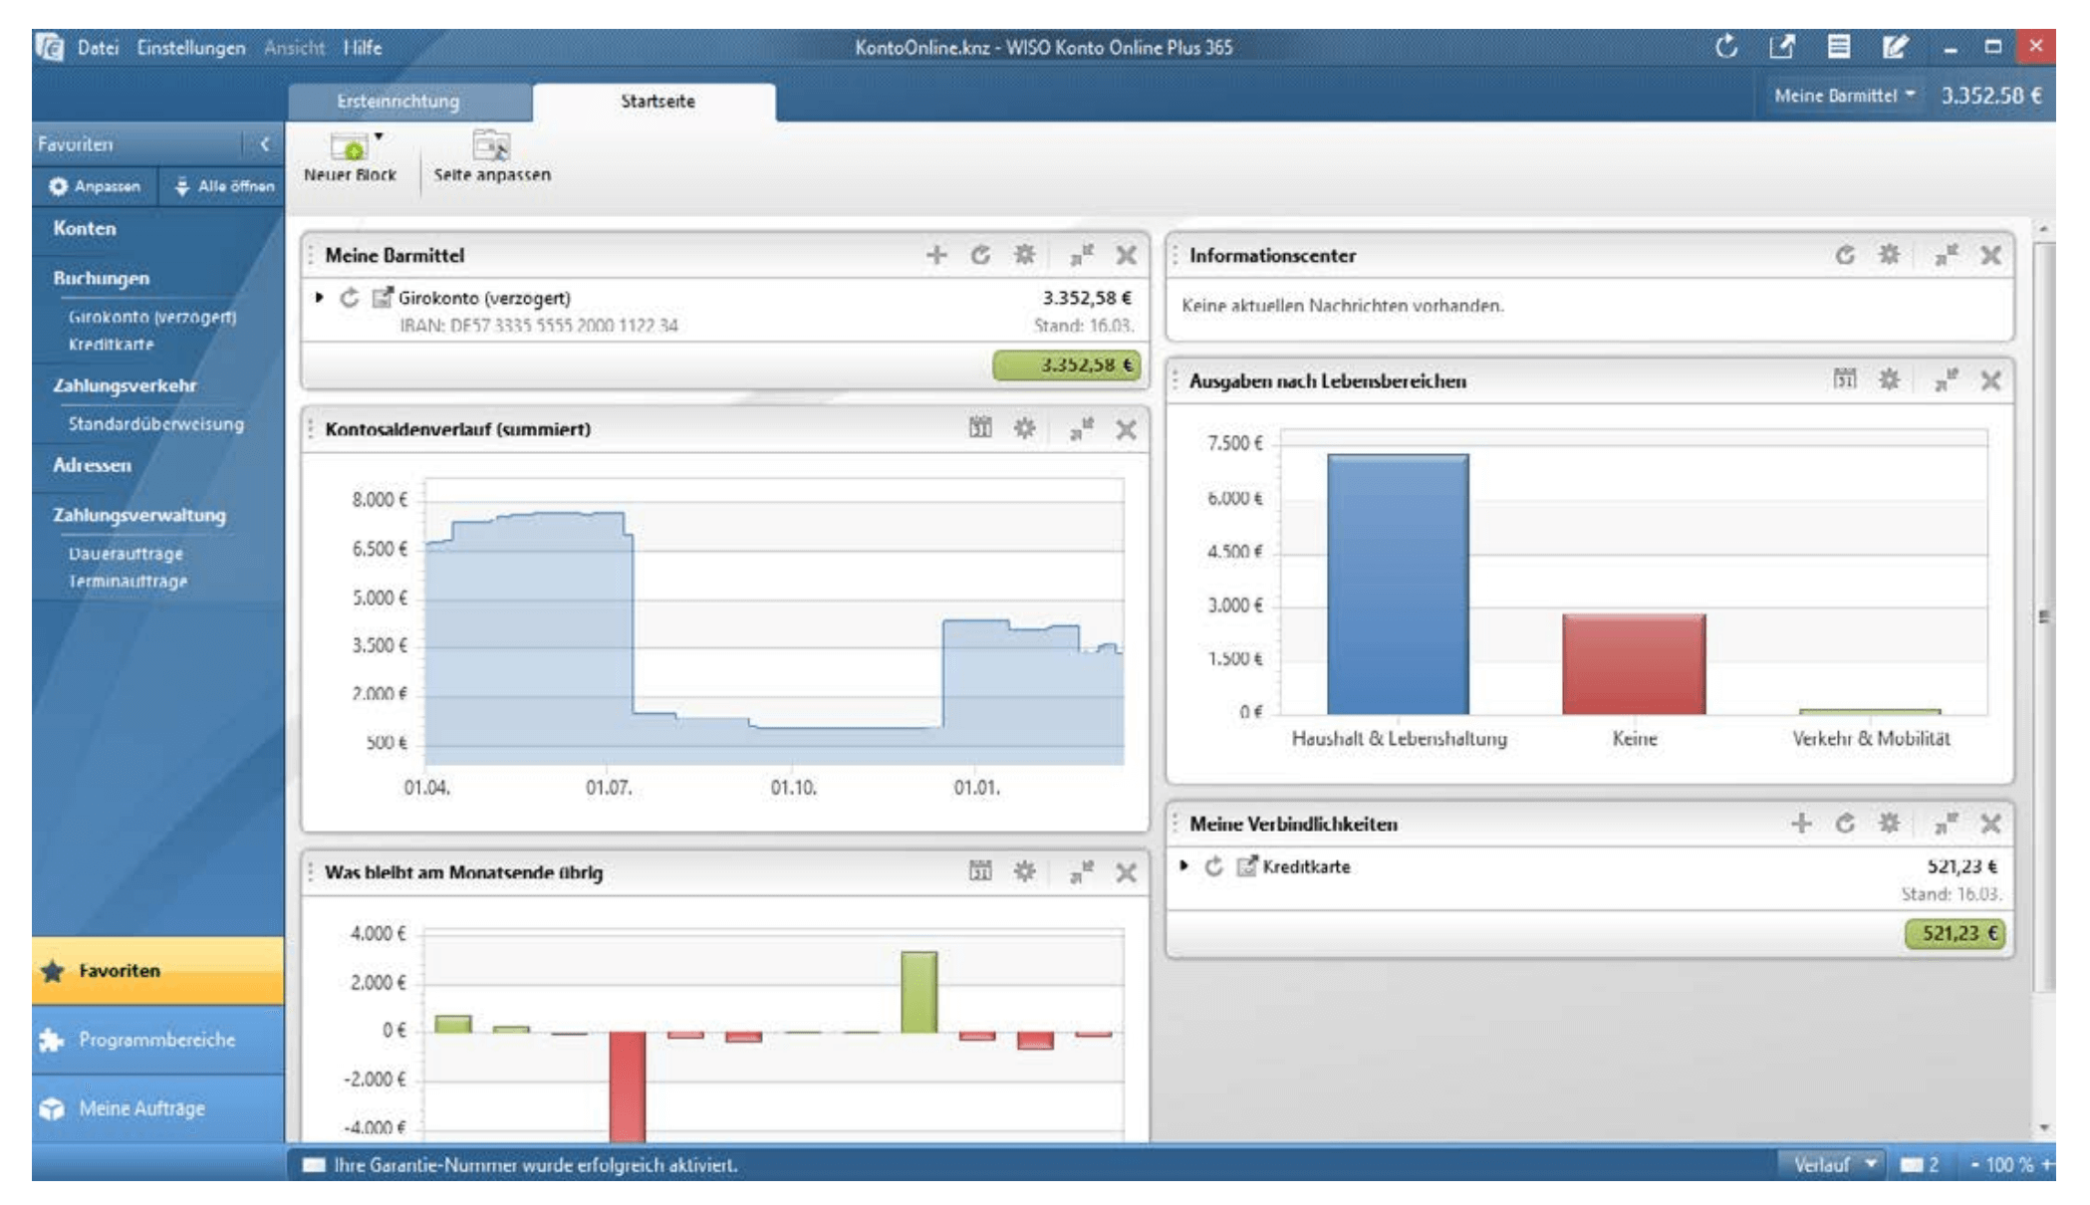The height and width of the screenshot is (1205, 2090).
Task: Open Standardüberweisung in the sidebar
Action: (x=155, y=424)
